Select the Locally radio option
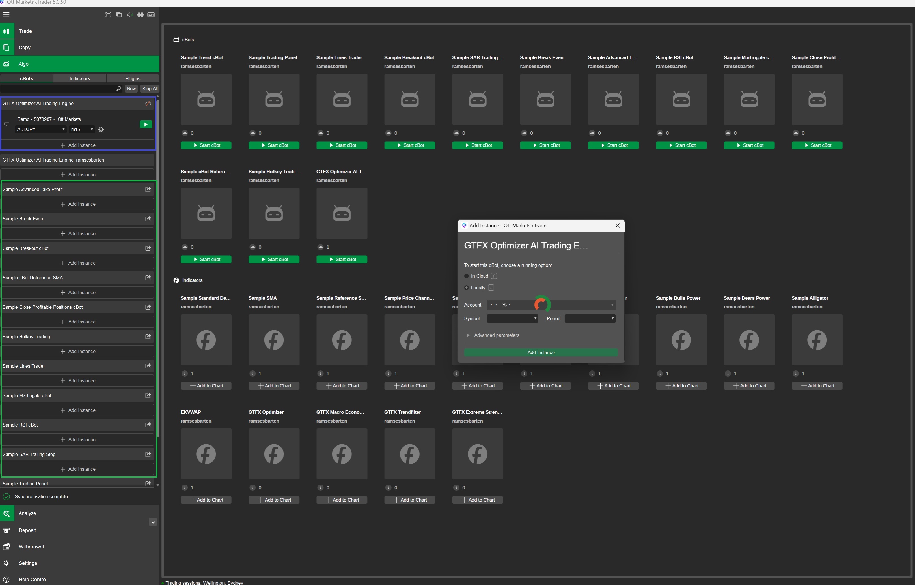The width and height of the screenshot is (915, 585). click(467, 288)
